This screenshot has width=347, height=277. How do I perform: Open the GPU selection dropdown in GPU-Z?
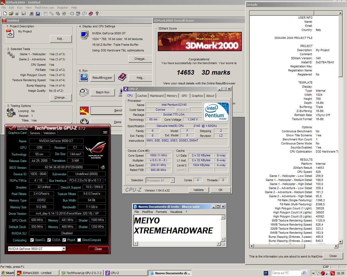pyautogui.click(x=64, y=249)
